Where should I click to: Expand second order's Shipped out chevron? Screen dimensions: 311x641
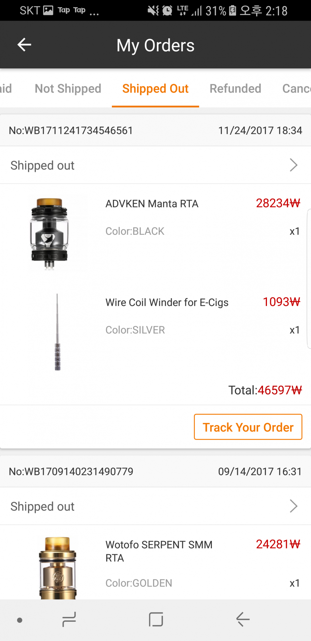(x=293, y=506)
